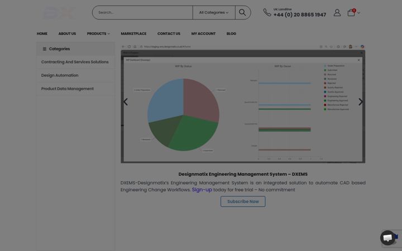Viewport: 402px width, 251px height.
Task: Open the user account icon
Action: point(337,12)
